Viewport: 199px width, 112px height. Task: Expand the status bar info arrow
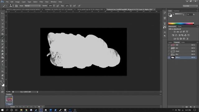coord(37,92)
